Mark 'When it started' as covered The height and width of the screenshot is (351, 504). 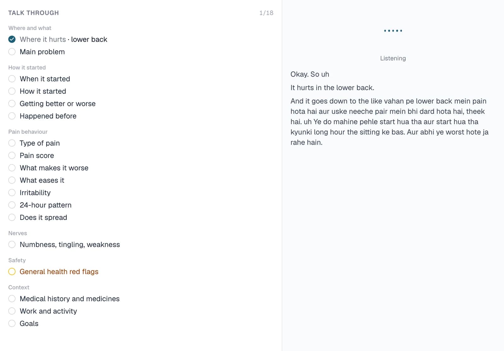click(12, 79)
